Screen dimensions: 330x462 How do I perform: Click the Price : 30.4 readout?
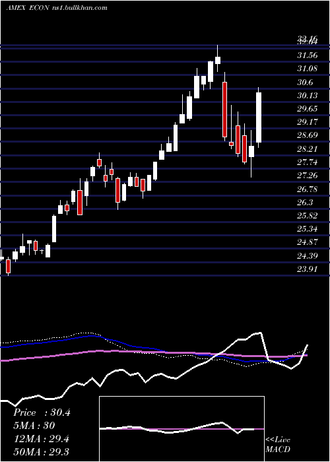[42, 412]
